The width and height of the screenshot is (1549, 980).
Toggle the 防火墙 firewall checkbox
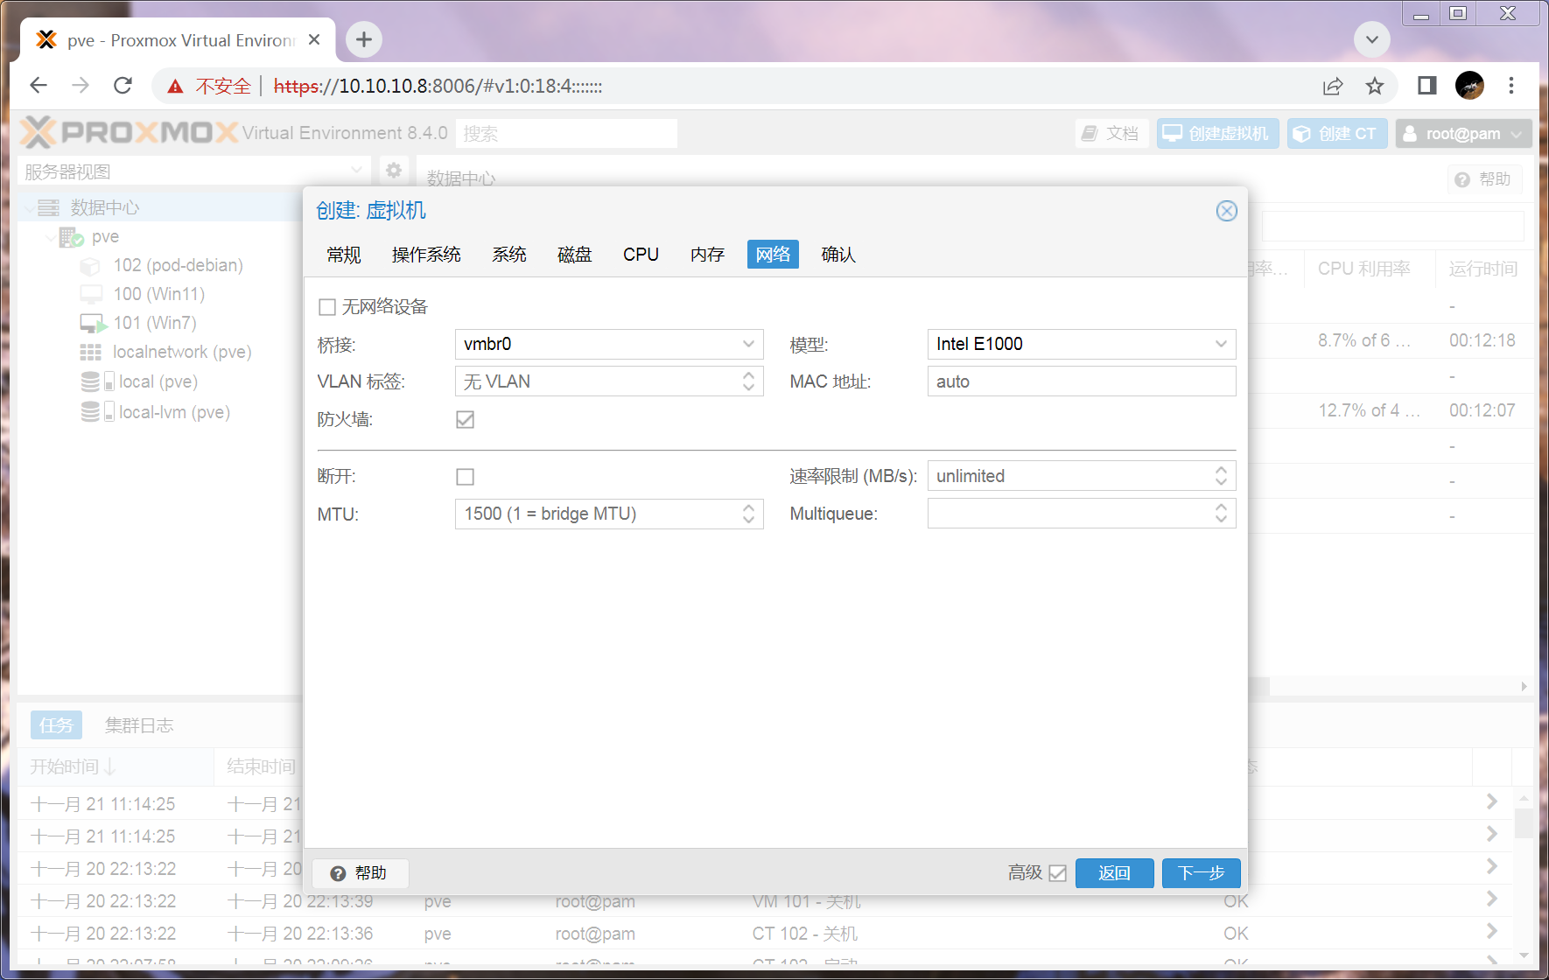click(465, 420)
